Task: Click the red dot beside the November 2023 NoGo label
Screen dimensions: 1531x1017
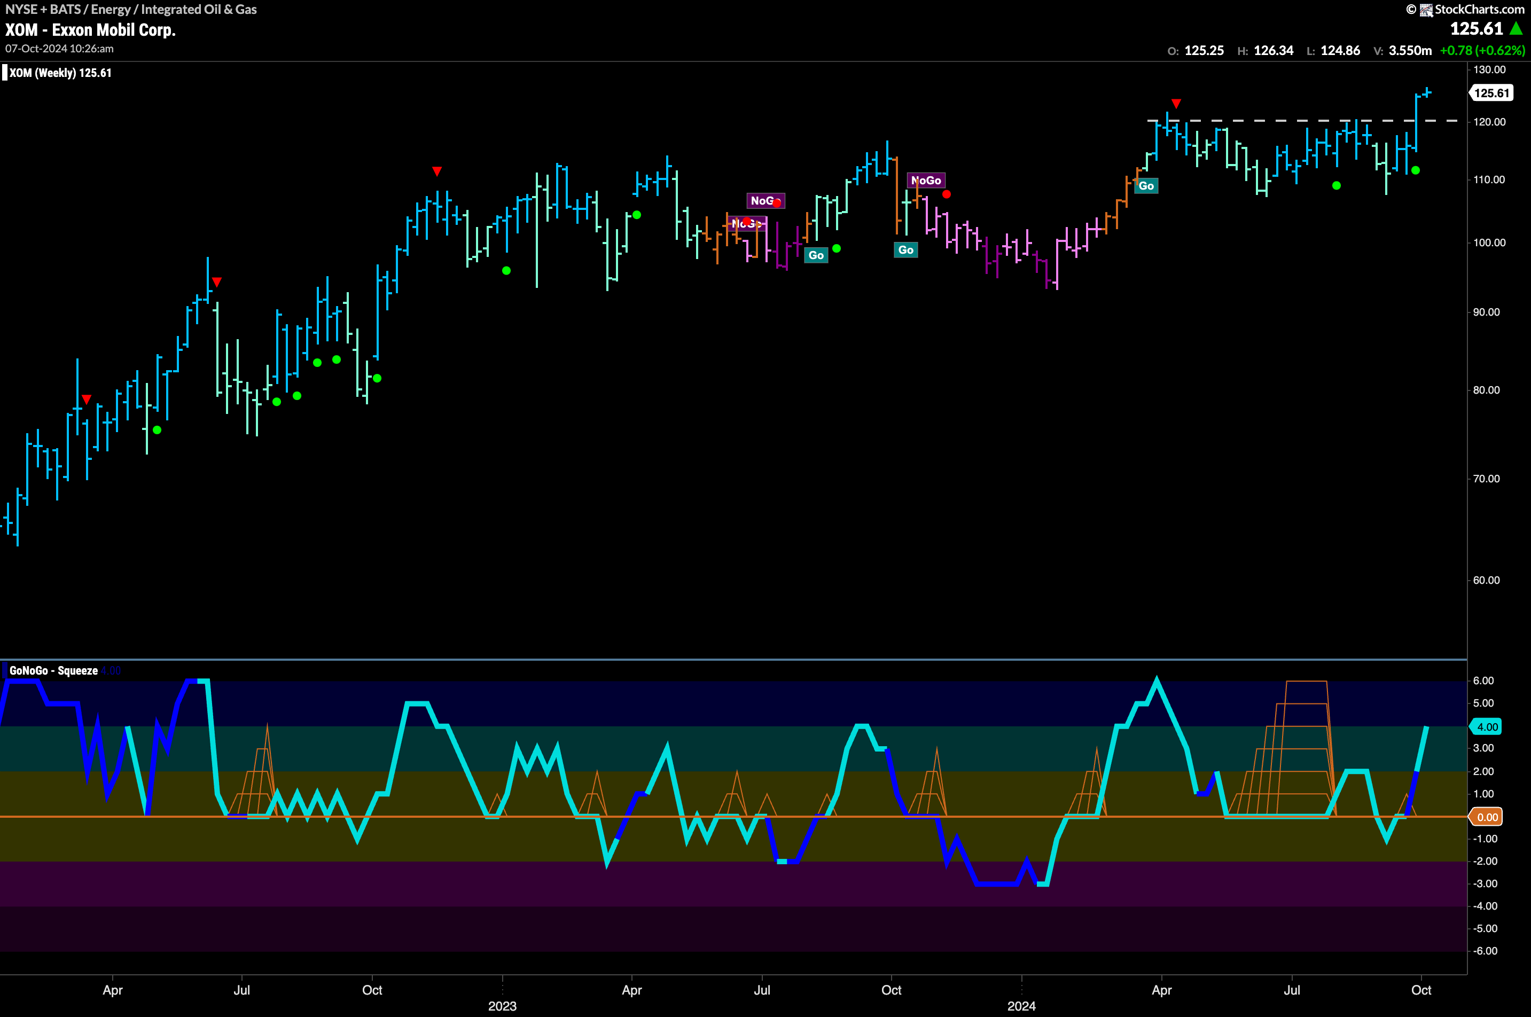Action: click(x=947, y=194)
